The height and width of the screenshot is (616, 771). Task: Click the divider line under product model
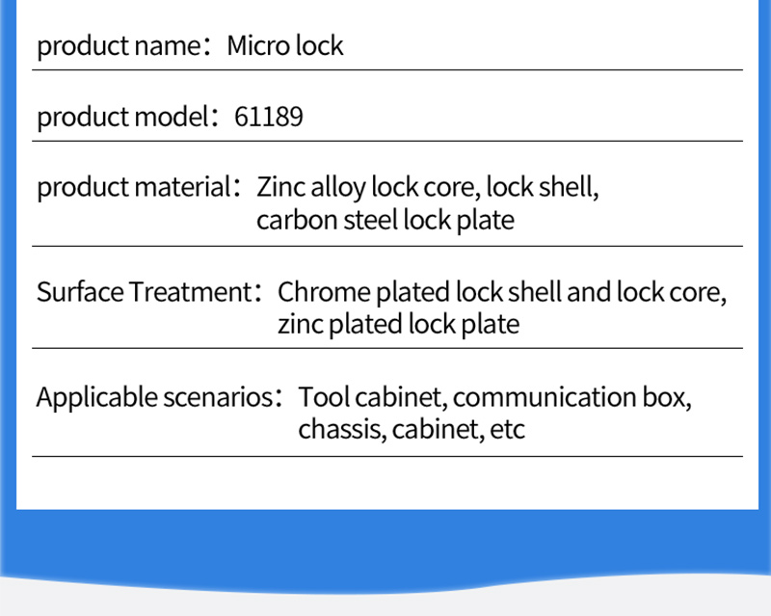click(x=387, y=141)
